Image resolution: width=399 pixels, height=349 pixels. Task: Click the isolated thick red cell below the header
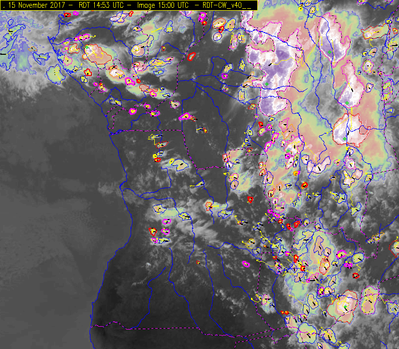pyautogui.click(x=191, y=56)
